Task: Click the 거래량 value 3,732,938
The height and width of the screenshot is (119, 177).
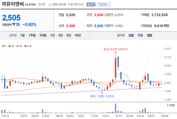Action: click(x=159, y=15)
